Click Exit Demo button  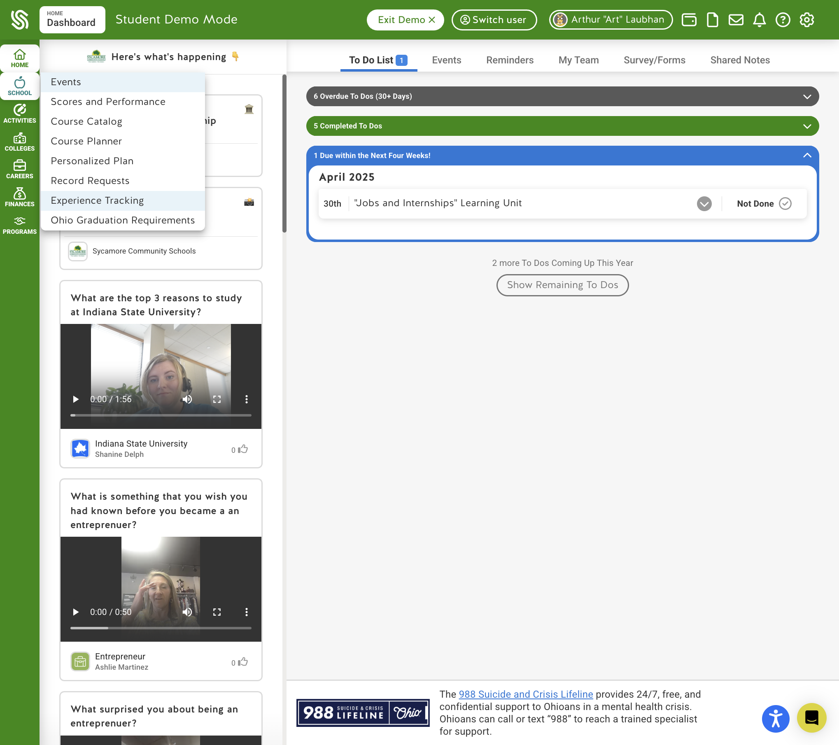pos(406,20)
